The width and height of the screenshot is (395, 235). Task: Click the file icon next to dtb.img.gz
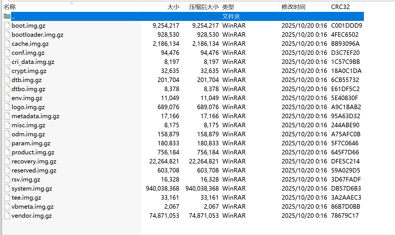[7, 80]
